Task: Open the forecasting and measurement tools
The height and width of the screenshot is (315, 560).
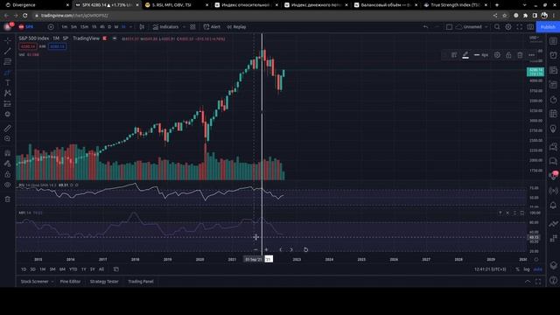Action: point(8,104)
